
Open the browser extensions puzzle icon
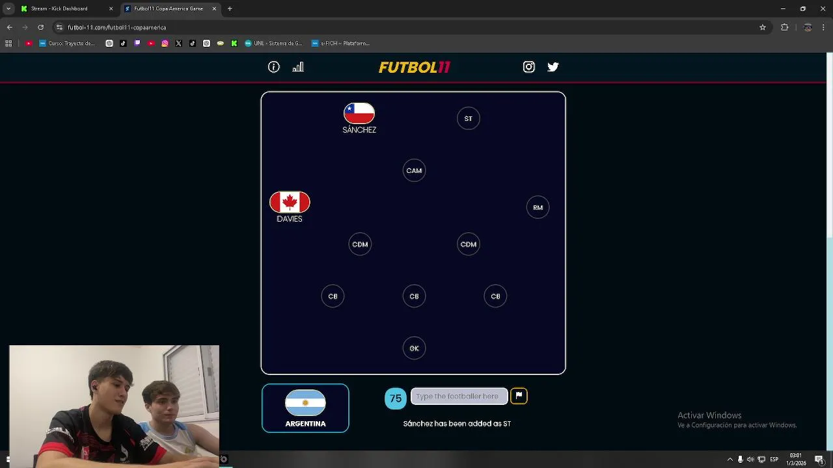coord(785,27)
